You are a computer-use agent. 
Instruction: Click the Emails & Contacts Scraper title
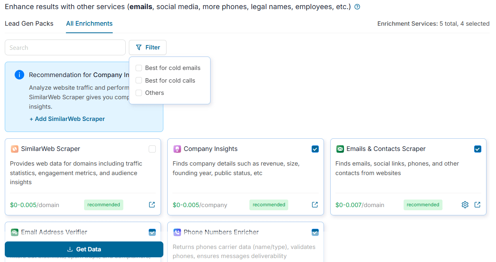coord(386,149)
